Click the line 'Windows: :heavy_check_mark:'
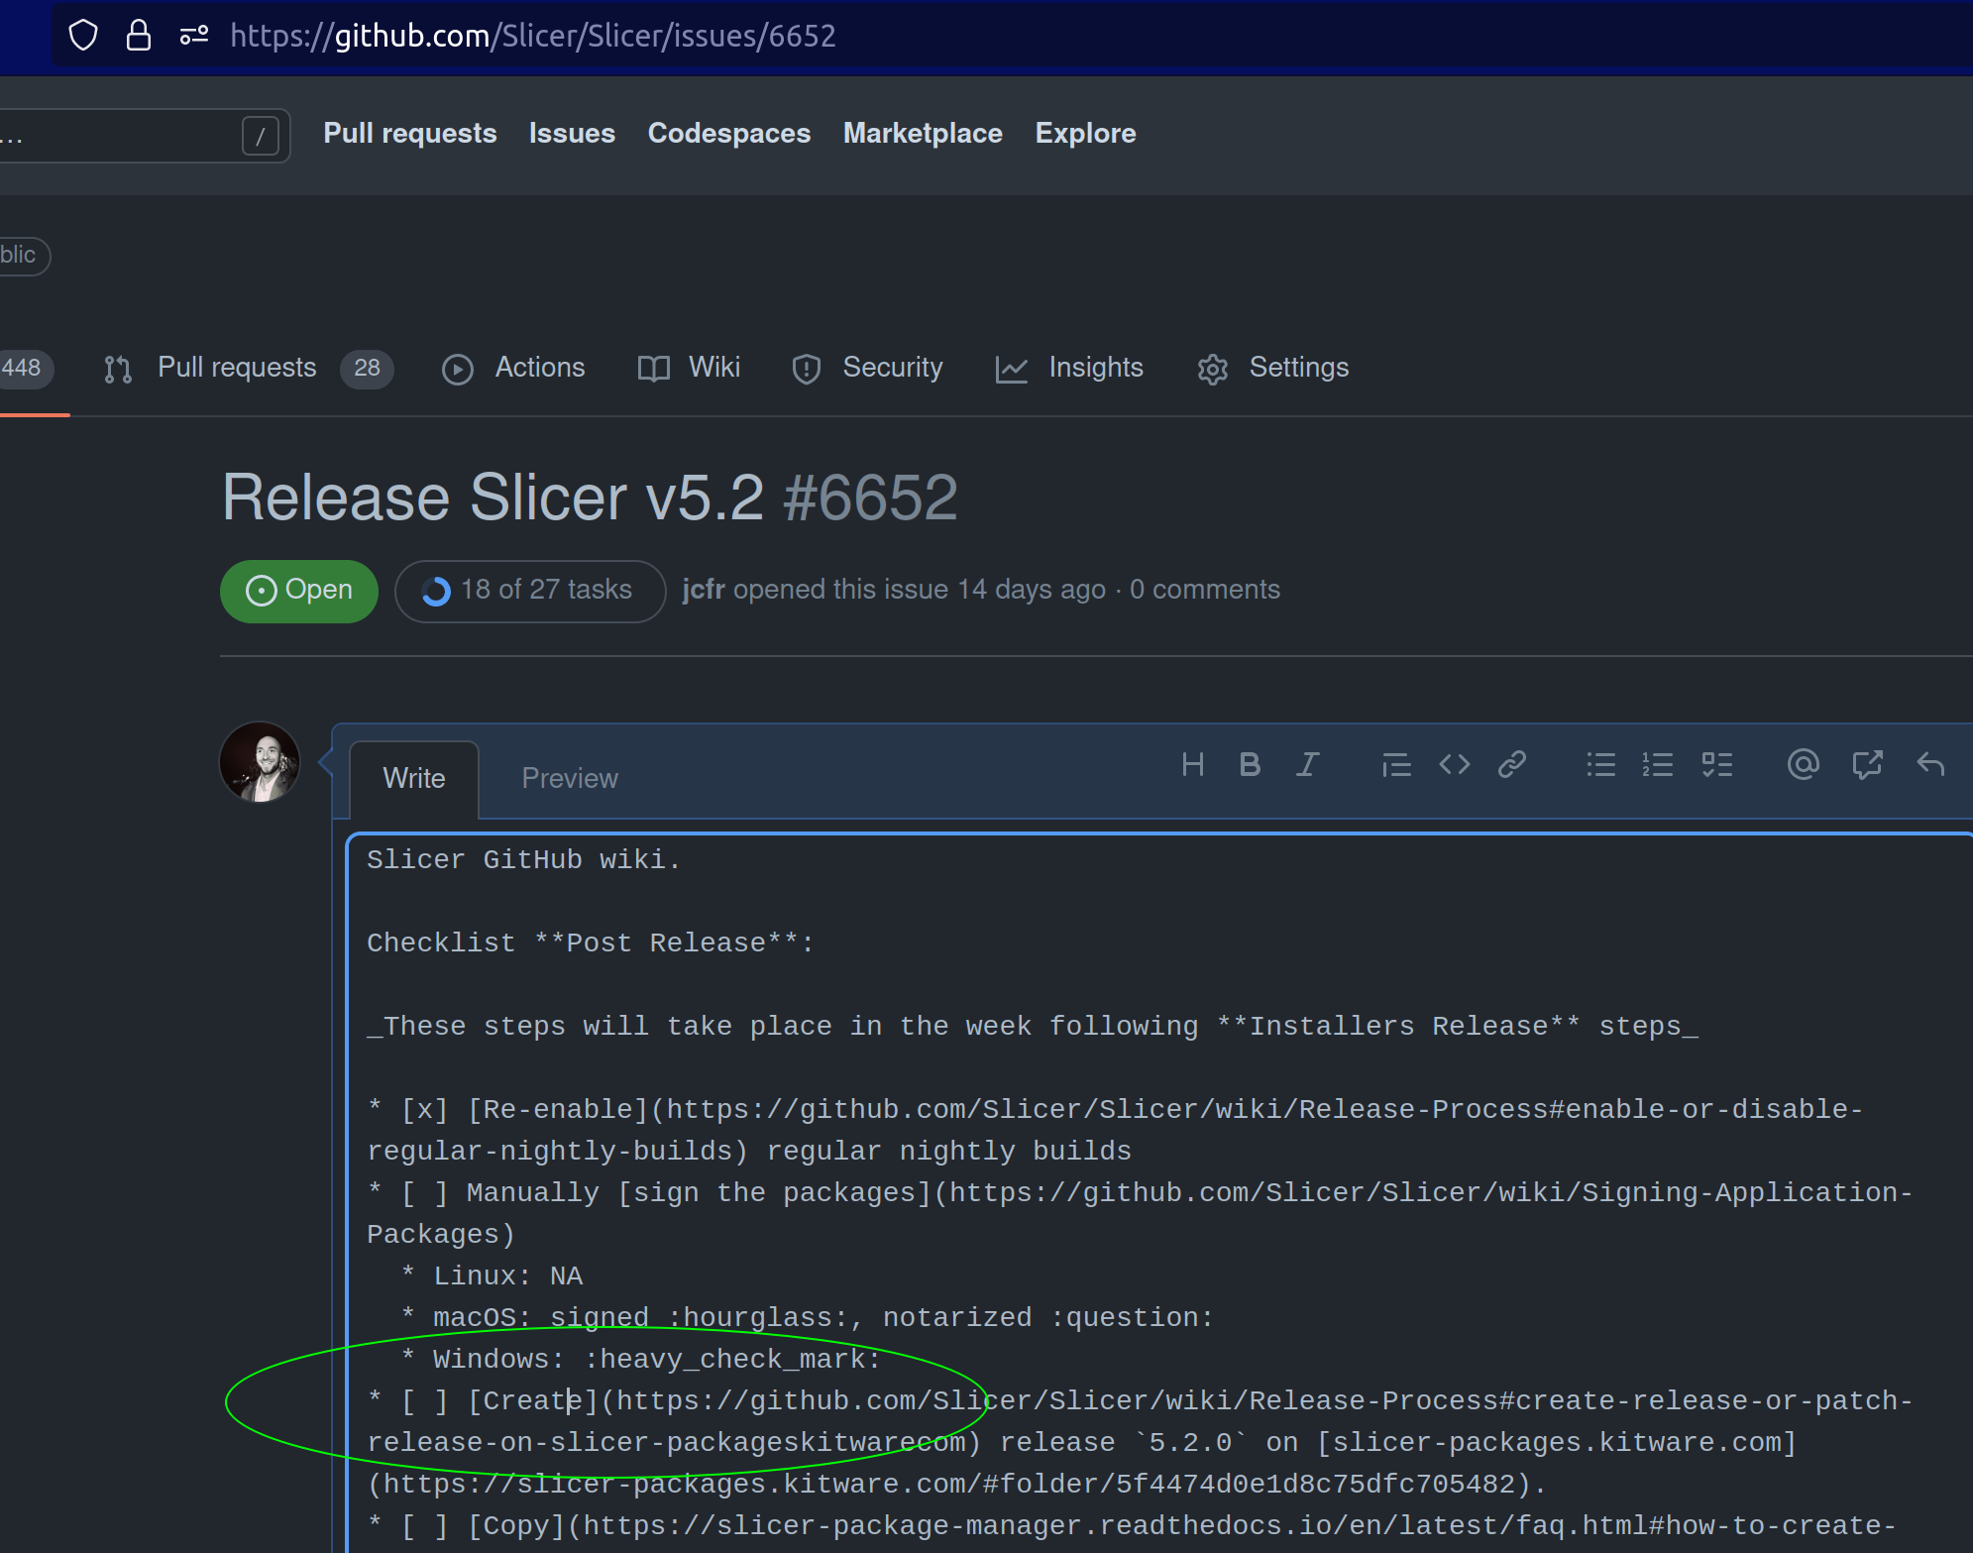Viewport: 1973px width, 1553px height. [656, 1359]
